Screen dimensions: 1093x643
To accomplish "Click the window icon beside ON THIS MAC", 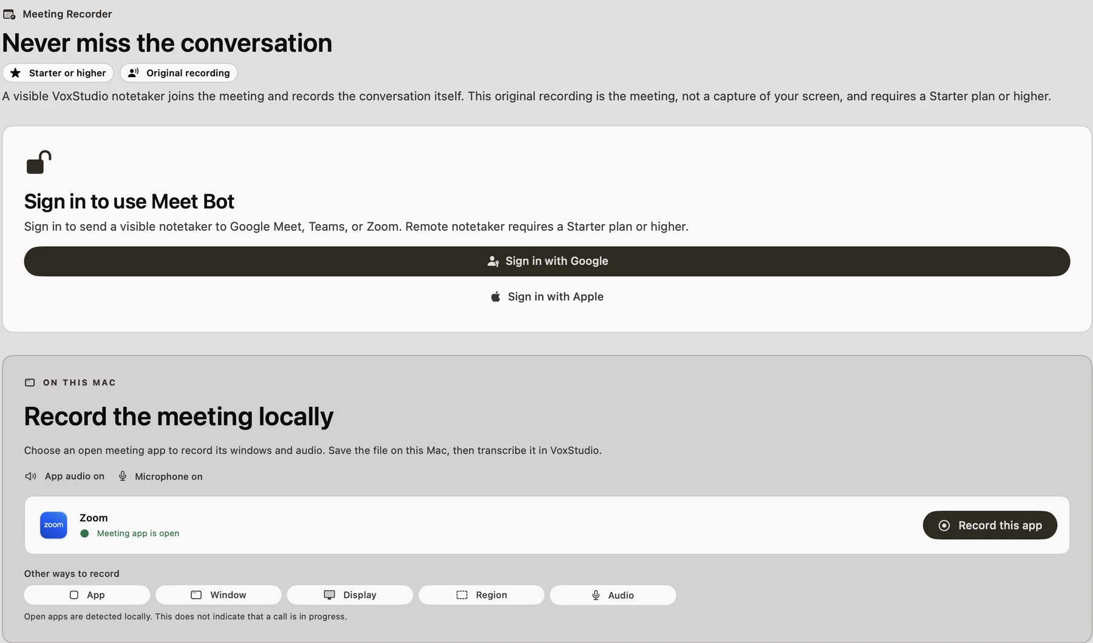I will point(30,383).
